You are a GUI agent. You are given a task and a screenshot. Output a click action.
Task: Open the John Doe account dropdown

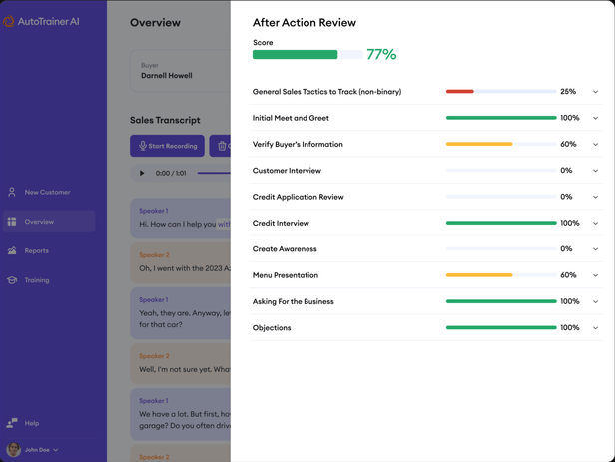(56, 450)
